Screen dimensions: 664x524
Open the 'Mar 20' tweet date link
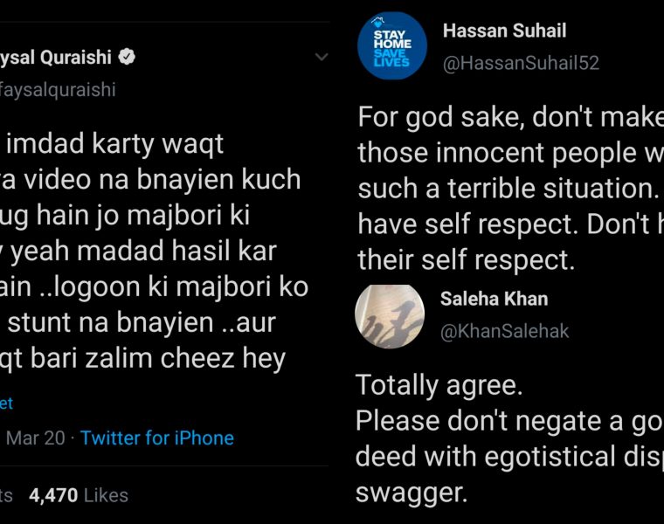tap(35, 438)
